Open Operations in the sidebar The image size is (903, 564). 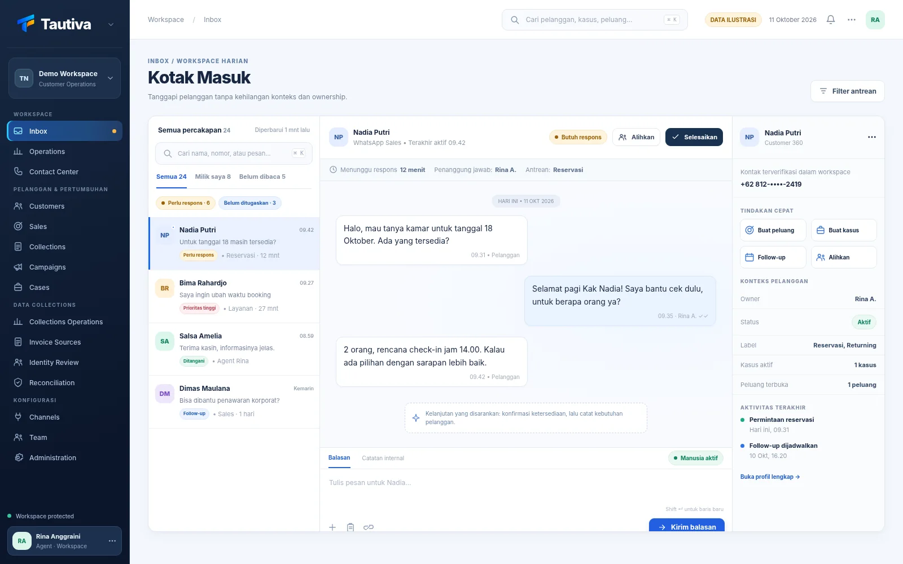pyautogui.click(x=65, y=151)
